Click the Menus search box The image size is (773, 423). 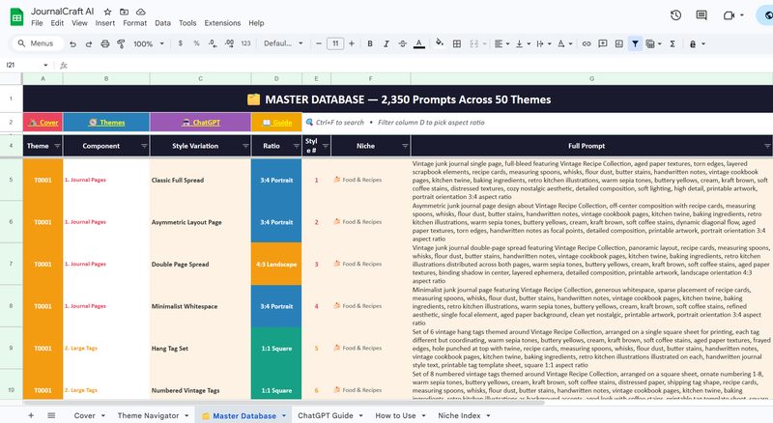(x=39, y=43)
